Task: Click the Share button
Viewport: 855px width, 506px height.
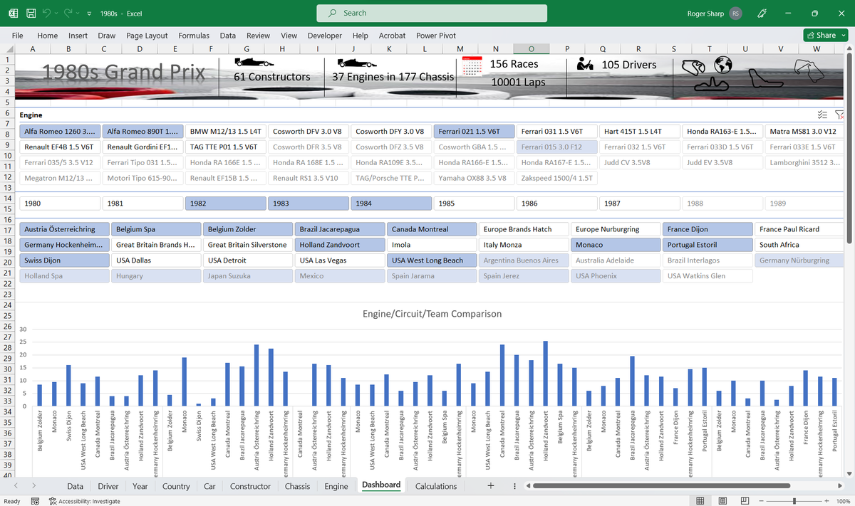Action: [x=824, y=35]
